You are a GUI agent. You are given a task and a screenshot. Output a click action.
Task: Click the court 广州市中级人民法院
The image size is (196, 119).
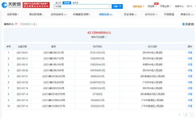(152, 82)
